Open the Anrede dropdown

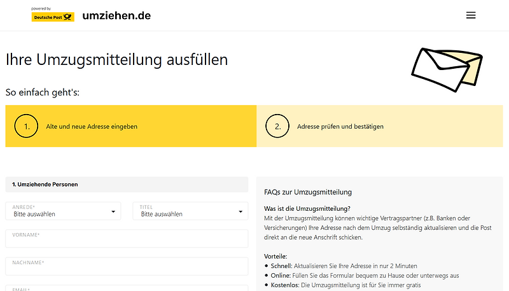click(x=63, y=211)
